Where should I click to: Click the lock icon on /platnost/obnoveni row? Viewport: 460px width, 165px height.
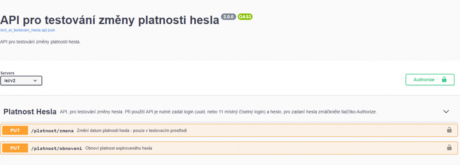(449, 147)
